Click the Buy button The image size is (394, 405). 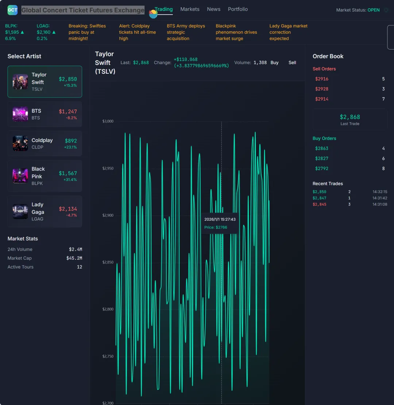click(274, 62)
